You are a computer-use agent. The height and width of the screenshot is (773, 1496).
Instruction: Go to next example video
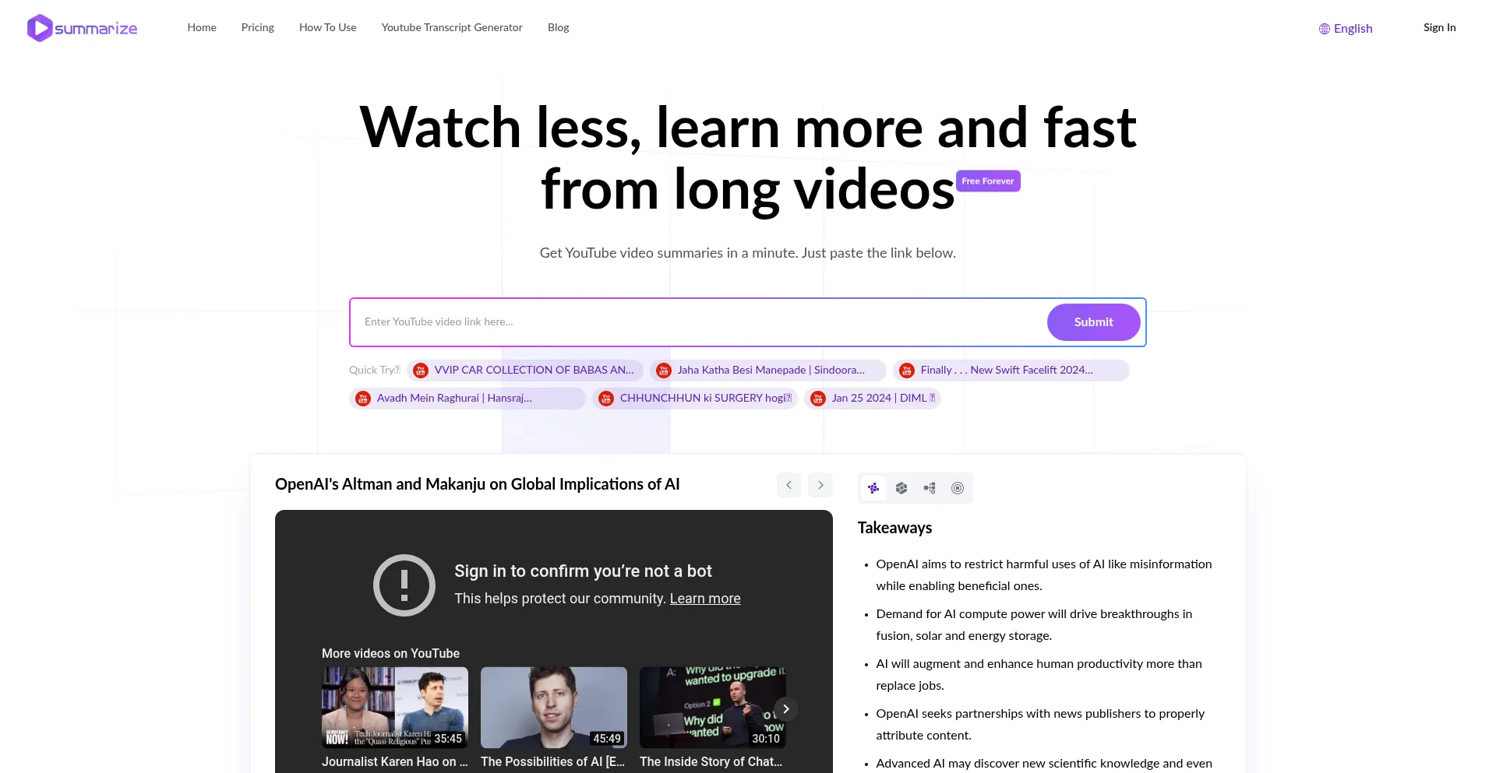[x=820, y=485]
